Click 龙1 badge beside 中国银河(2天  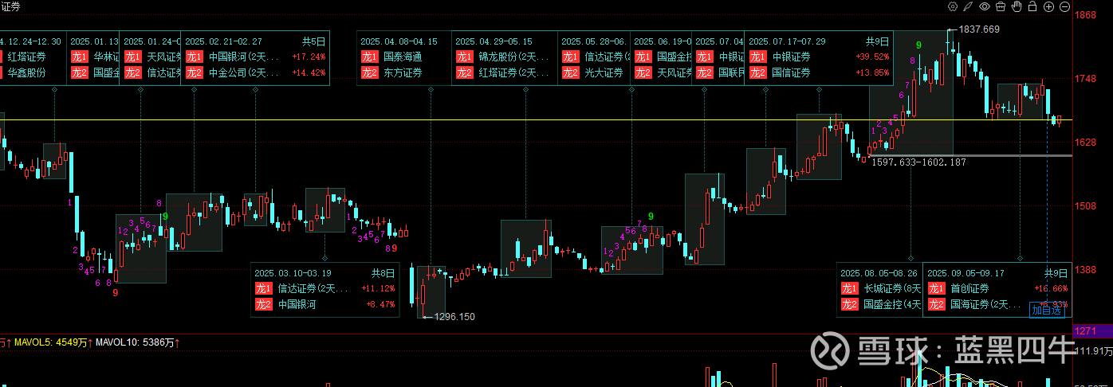[x=195, y=57]
